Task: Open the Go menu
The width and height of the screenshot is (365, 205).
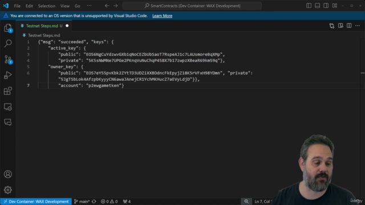Action: point(78,6)
